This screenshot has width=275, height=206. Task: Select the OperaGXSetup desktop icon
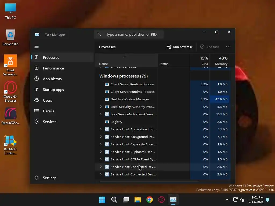10,116
